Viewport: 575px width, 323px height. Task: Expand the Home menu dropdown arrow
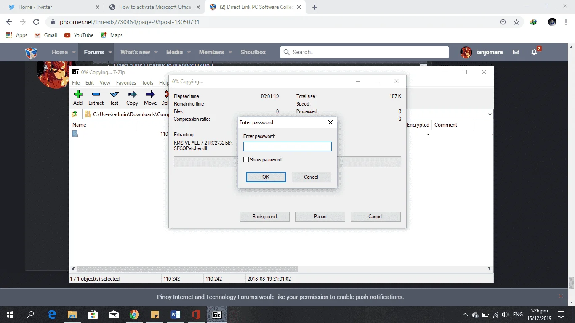74,53
